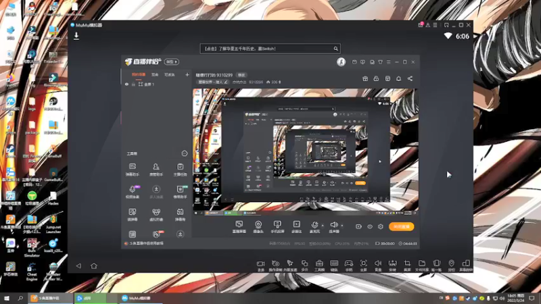The height and width of the screenshot is (304, 541).
Task: Click the Android back triangle in MuMu
Action: point(78,265)
